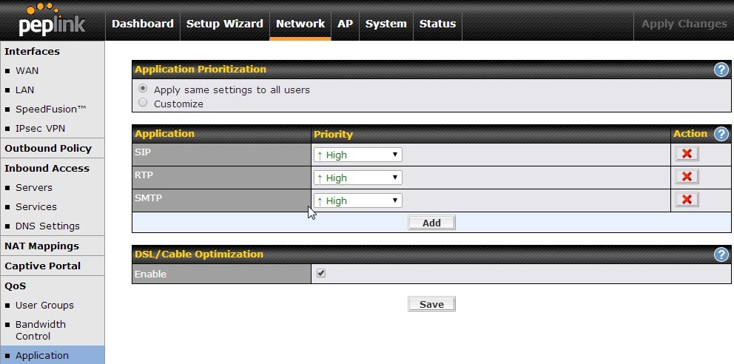Open SMTP priority dropdown
This screenshot has height=364, width=734.
pyautogui.click(x=357, y=200)
